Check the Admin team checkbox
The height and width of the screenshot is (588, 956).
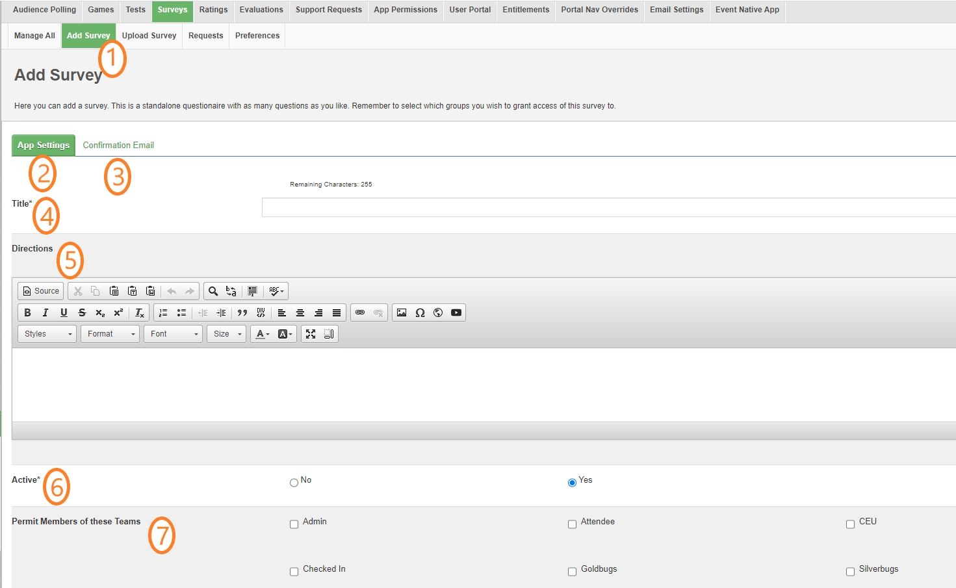click(x=294, y=524)
